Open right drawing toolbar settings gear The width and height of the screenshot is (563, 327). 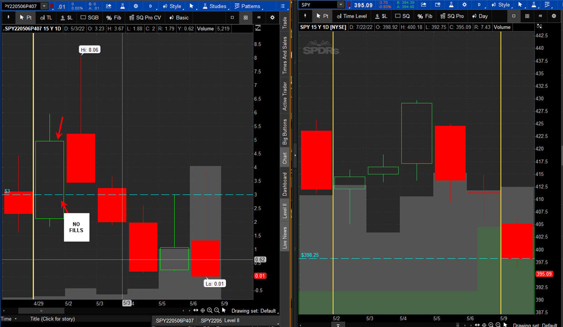click(x=554, y=16)
